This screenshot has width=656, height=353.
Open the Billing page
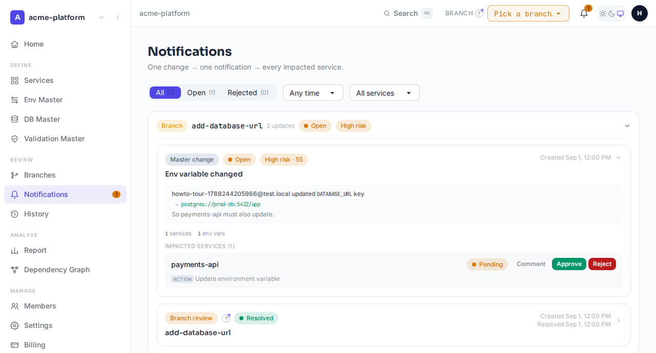(x=65, y=345)
